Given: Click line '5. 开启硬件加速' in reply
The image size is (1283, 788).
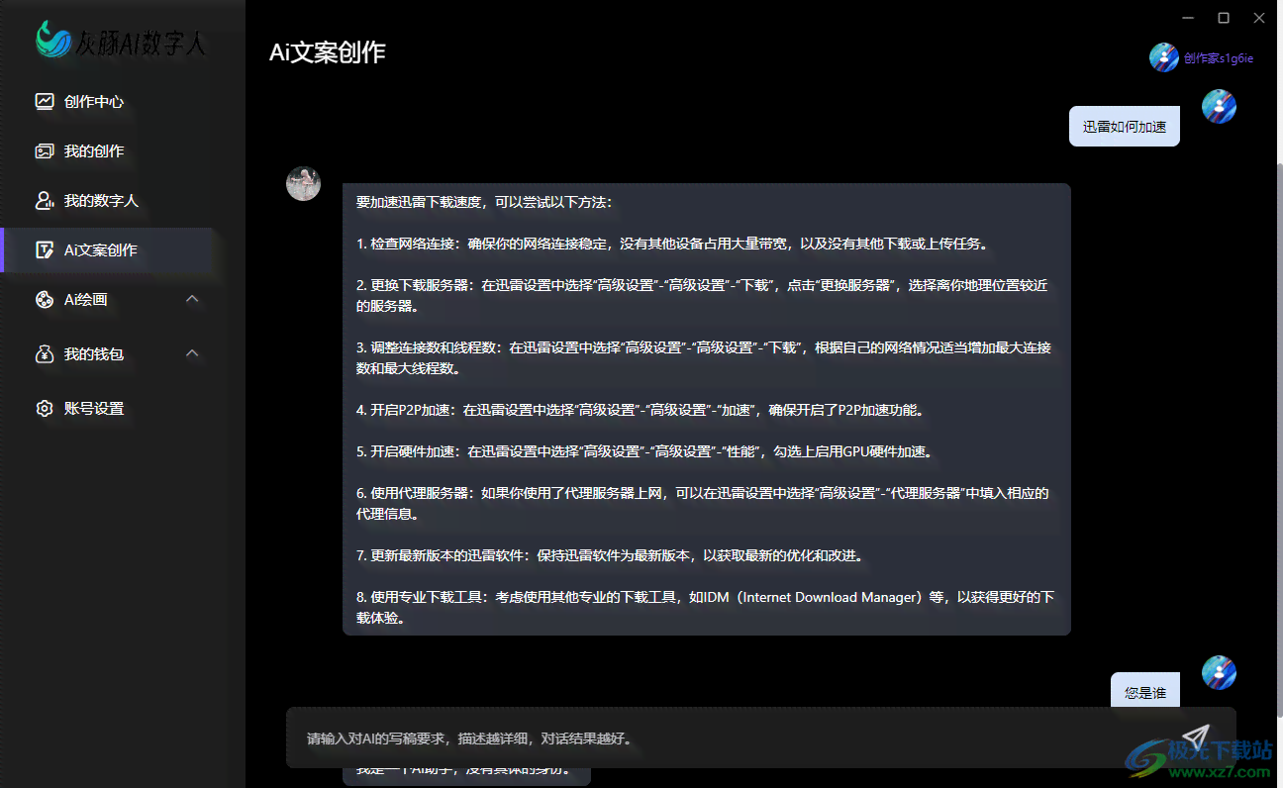Looking at the screenshot, I should (x=644, y=451).
